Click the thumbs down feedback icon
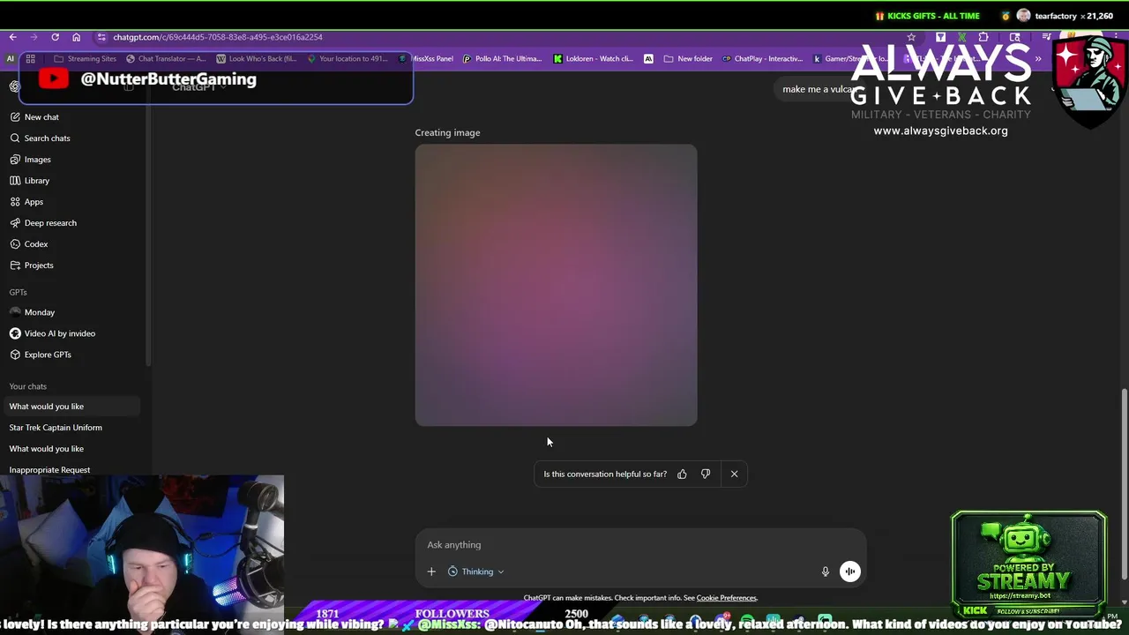 tap(706, 474)
